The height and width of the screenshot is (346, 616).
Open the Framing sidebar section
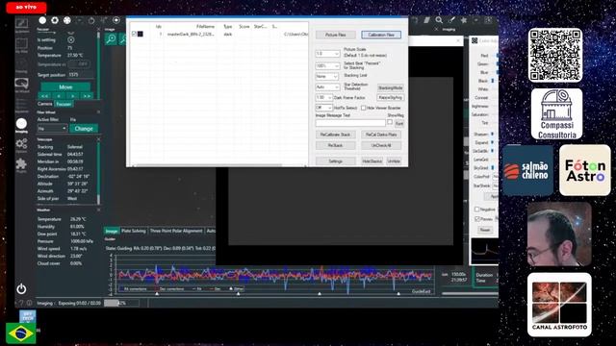pyautogui.click(x=21, y=65)
